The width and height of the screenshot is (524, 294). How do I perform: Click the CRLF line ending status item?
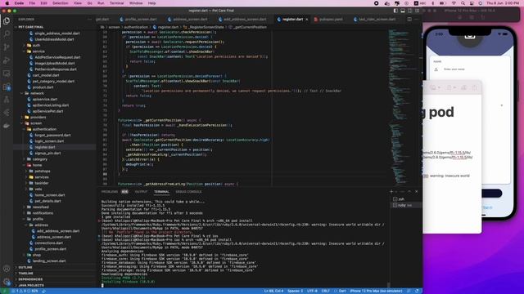pos(326,291)
